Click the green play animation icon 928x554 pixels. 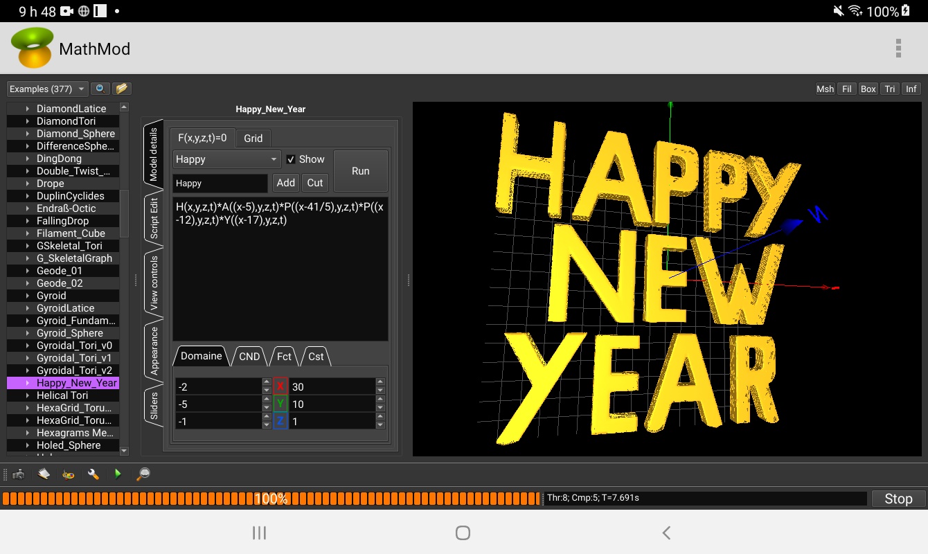point(118,474)
